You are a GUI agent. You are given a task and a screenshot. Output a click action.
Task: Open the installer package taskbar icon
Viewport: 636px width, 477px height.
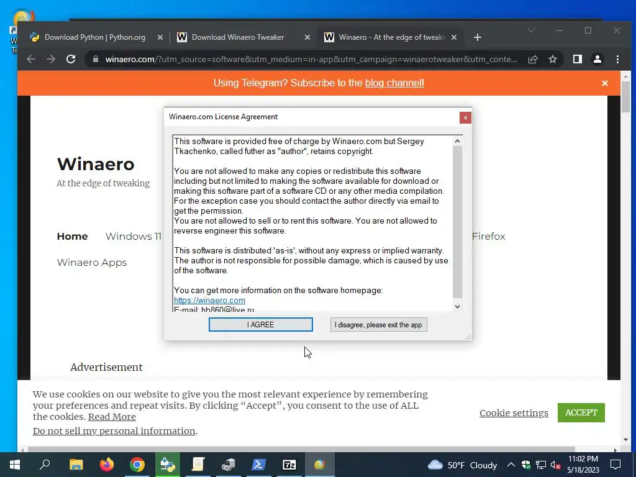pyautogui.click(x=229, y=465)
